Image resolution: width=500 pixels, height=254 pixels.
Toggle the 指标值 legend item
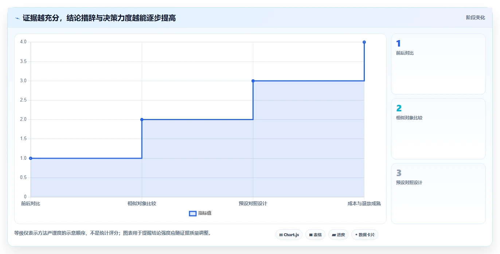tap(200, 213)
